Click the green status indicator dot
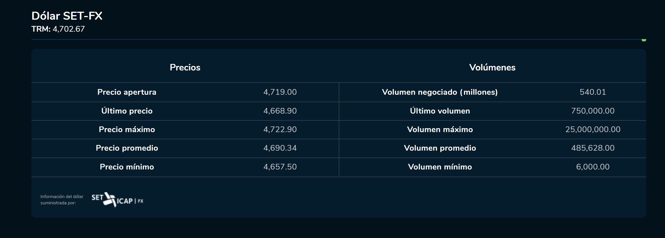665x238 pixels. [644, 40]
